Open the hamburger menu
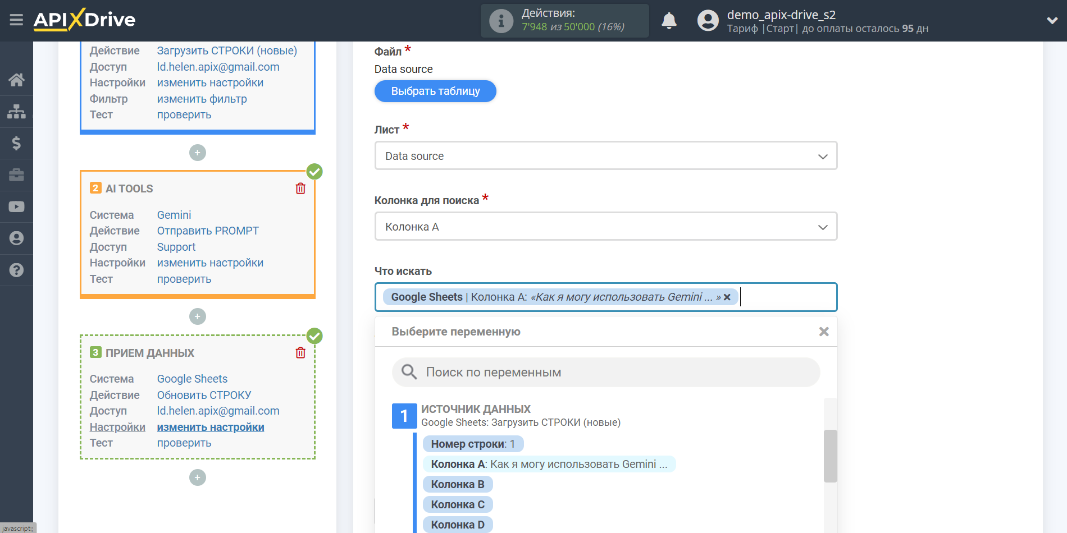The image size is (1067, 533). [16, 20]
